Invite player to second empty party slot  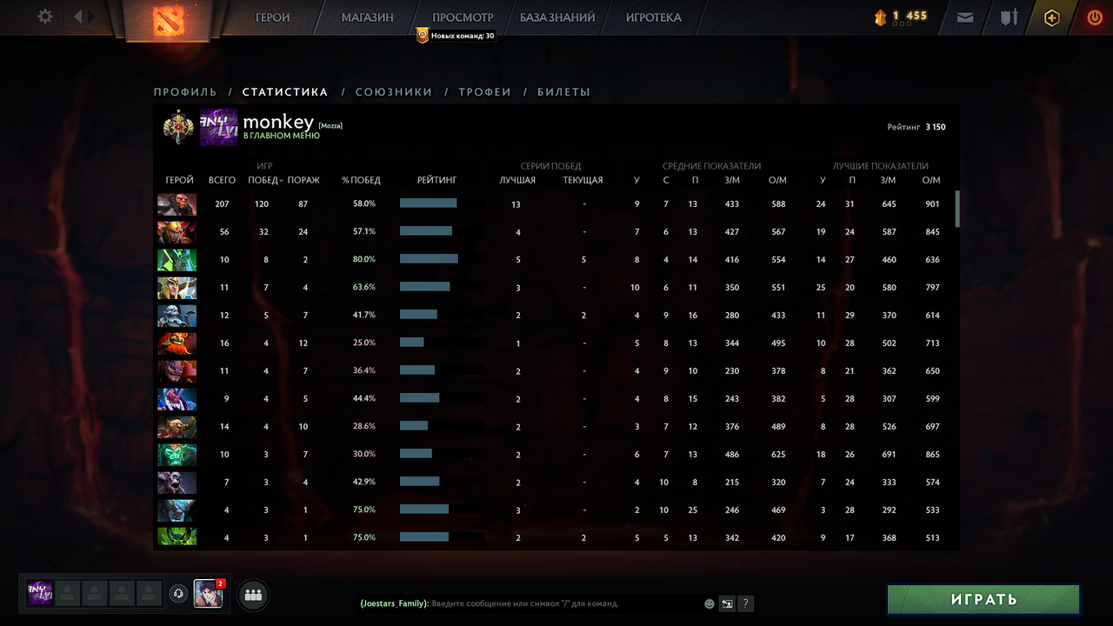pyautogui.click(x=67, y=593)
